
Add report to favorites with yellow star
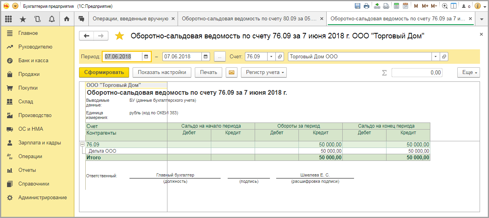(x=119, y=36)
